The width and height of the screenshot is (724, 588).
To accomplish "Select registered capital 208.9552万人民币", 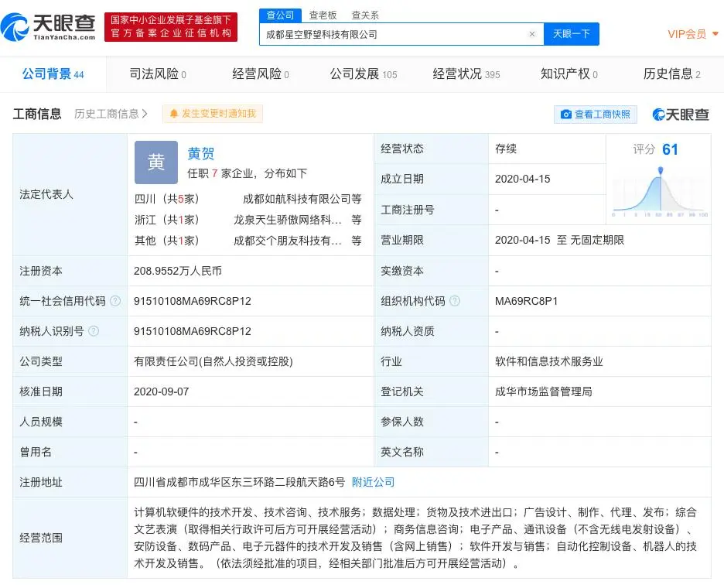I will coord(178,271).
